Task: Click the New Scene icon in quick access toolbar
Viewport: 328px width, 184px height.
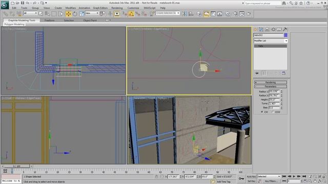Action: pyautogui.click(x=13, y=3)
